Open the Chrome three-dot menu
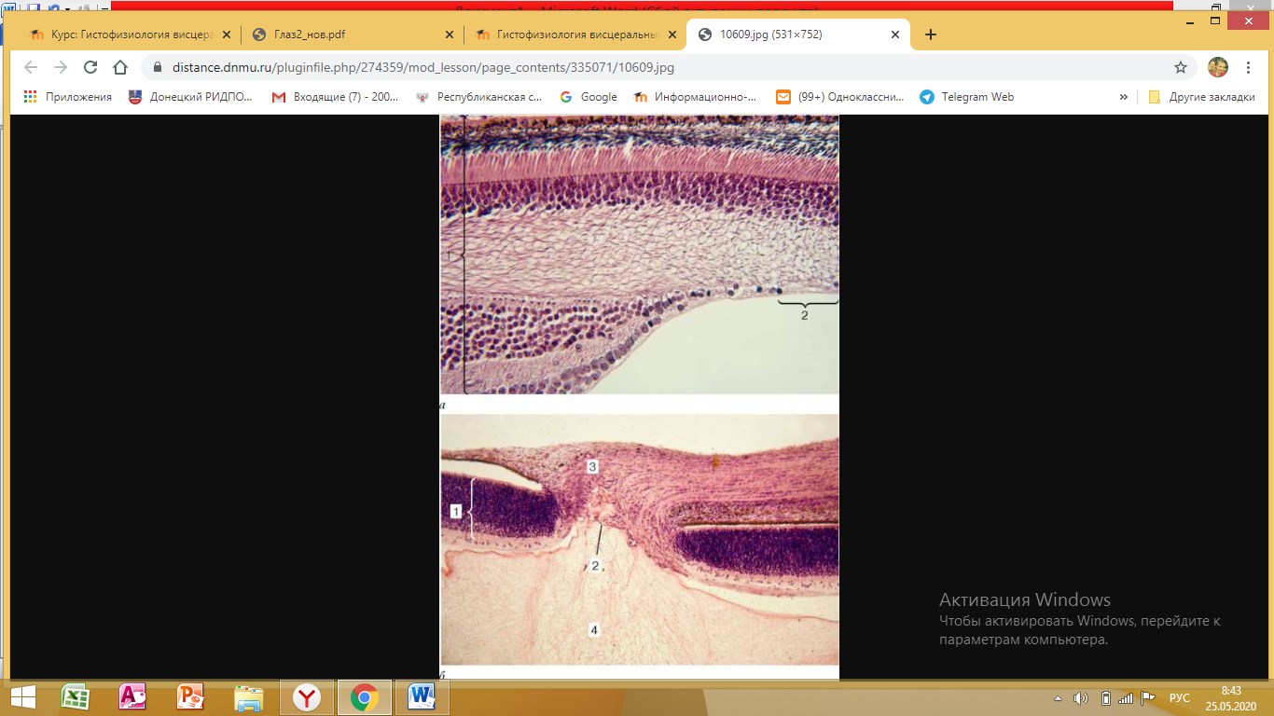 tap(1249, 67)
